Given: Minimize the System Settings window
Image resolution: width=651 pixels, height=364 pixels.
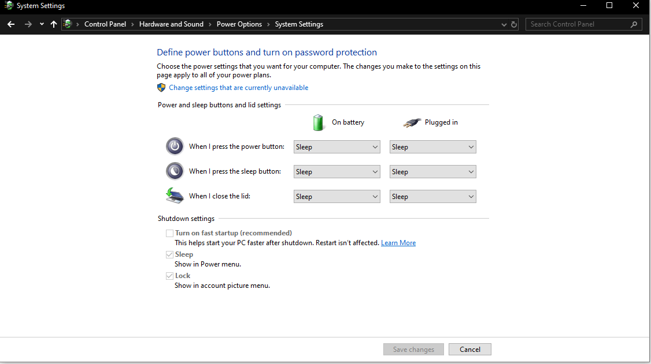Looking at the screenshot, I should point(583,6).
